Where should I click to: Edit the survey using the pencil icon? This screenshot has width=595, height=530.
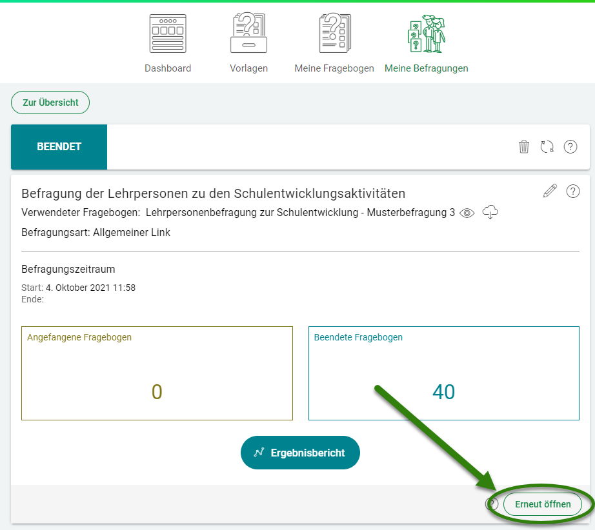click(x=550, y=191)
